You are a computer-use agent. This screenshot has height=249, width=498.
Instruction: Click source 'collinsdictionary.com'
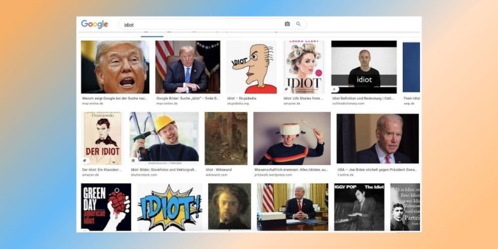[x=348, y=104]
